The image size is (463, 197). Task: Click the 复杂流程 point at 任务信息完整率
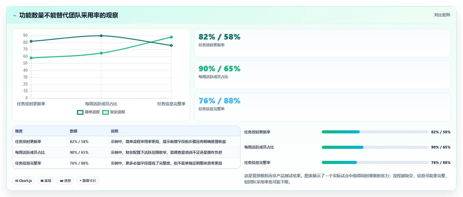[x=171, y=37]
